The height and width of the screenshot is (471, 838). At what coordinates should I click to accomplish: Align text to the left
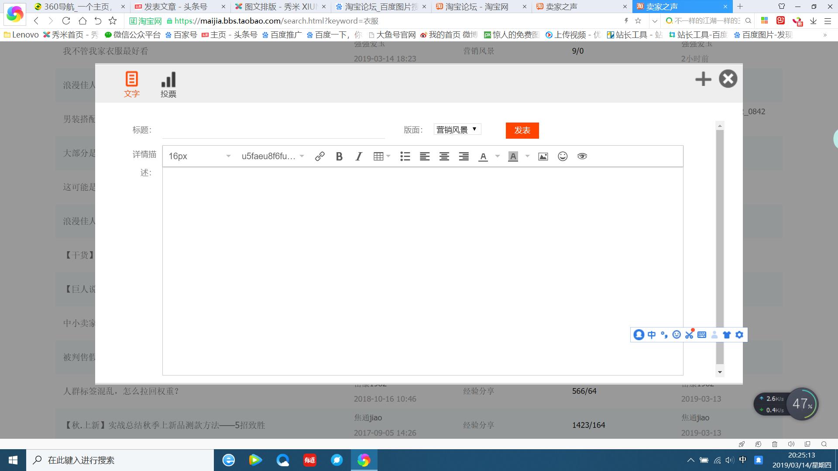pos(425,156)
